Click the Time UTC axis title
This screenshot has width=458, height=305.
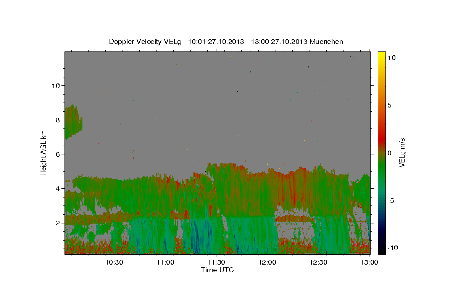point(217,270)
